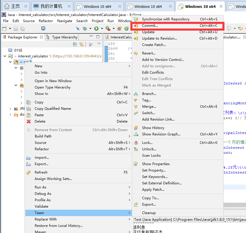
Task: Open Show History
Action: 177,128
